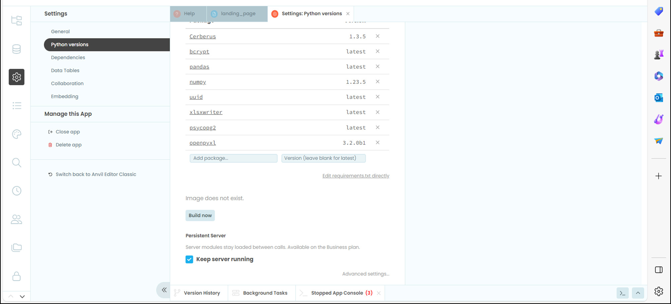Open the purple Designer sidebar icon
The height and width of the screenshot is (304, 671).
point(659,119)
